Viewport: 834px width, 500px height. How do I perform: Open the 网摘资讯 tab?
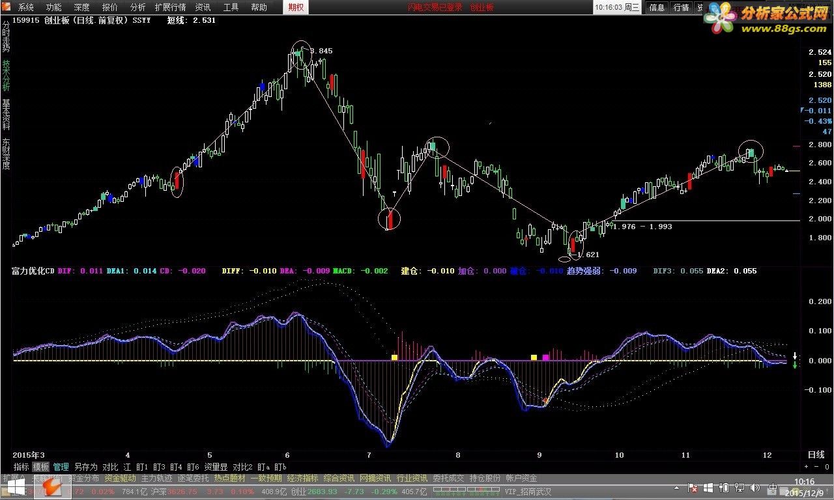click(x=375, y=478)
